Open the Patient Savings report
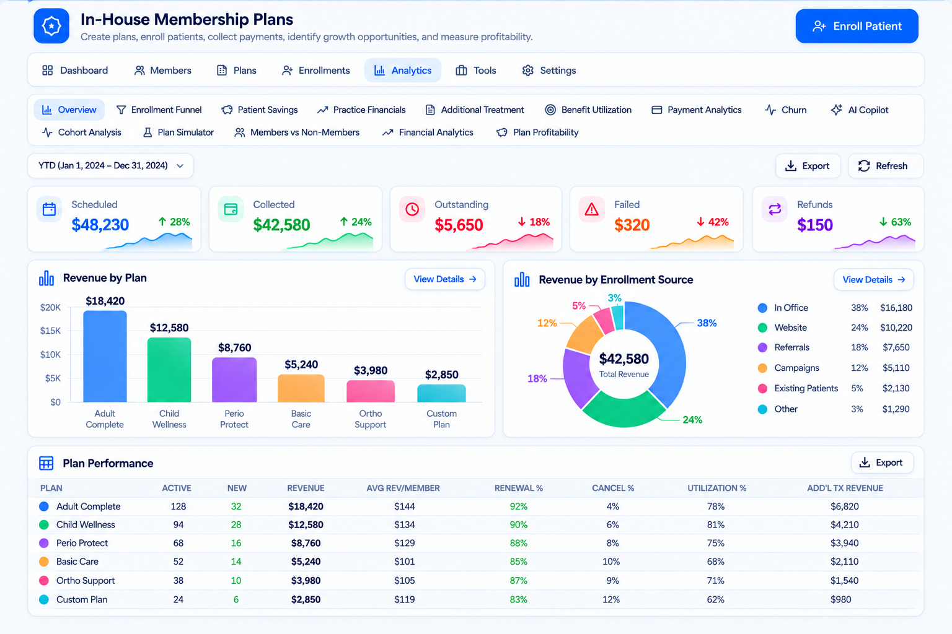The height and width of the screenshot is (634, 952). (x=260, y=110)
